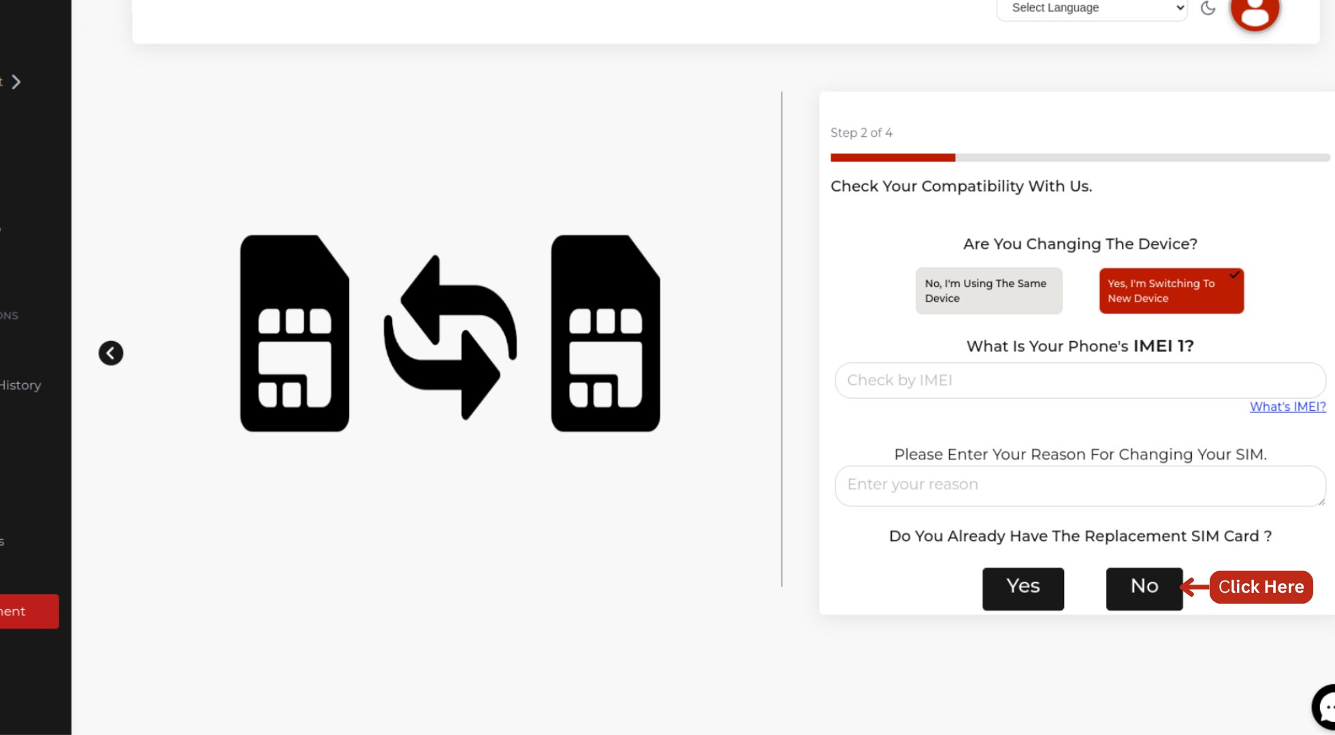
Task: Open the "What's IMEI?" link
Action: [1287, 407]
